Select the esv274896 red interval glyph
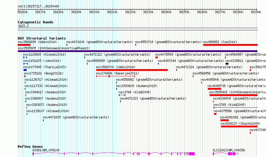The width and height of the screenshot is (266, 157). coord(116,76)
